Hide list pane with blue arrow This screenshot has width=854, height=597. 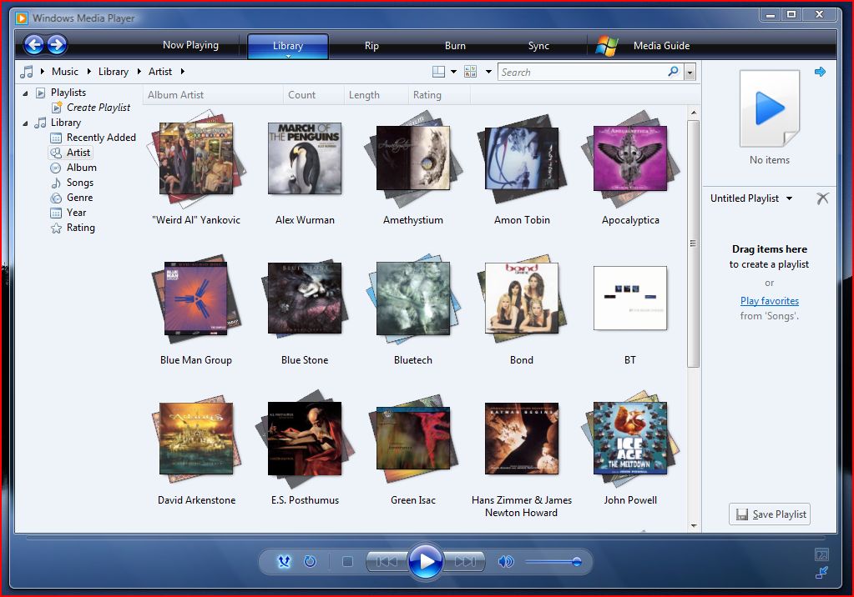point(820,72)
